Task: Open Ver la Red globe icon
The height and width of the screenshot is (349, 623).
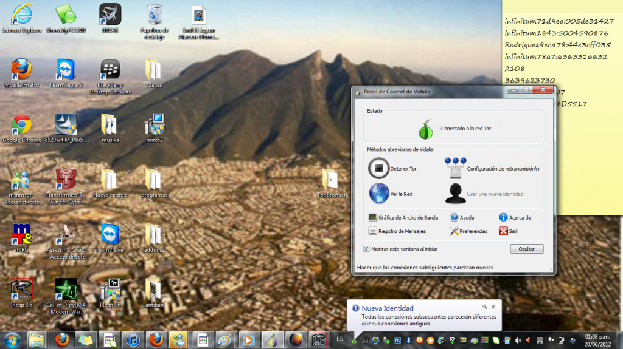Action: [x=379, y=193]
